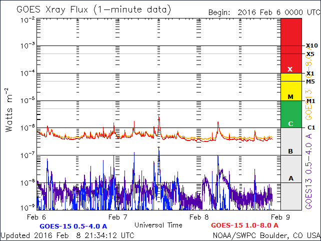
Task: Click the GOES Xray Flux chart title
Action: point(93,9)
